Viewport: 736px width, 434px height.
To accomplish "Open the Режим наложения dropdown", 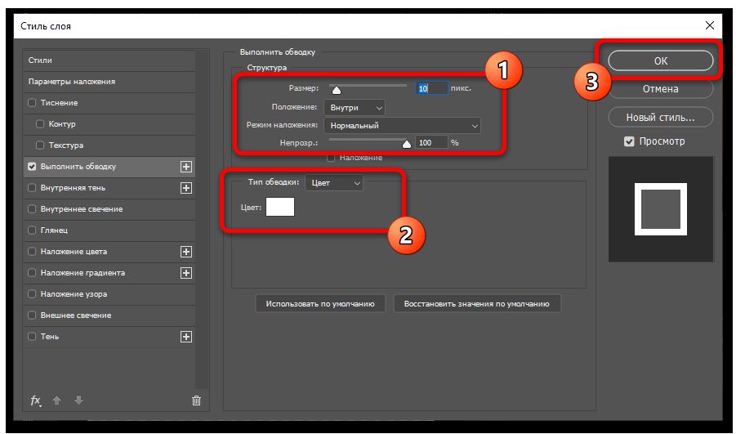I will pos(402,126).
